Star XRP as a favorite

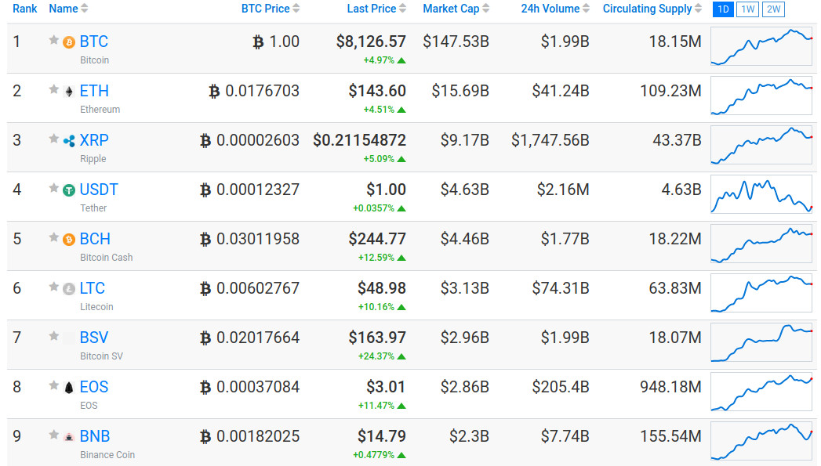tap(53, 139)
